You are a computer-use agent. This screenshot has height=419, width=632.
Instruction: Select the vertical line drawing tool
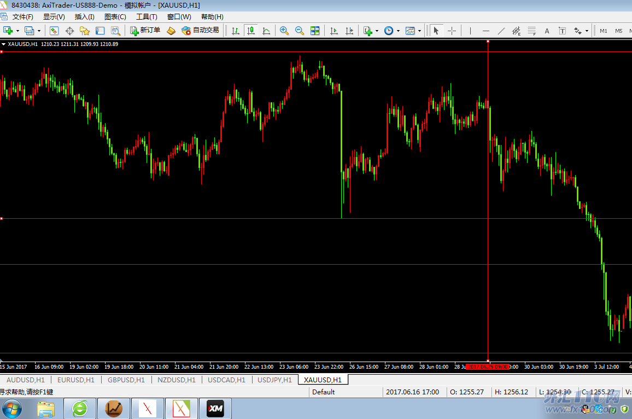470,31
